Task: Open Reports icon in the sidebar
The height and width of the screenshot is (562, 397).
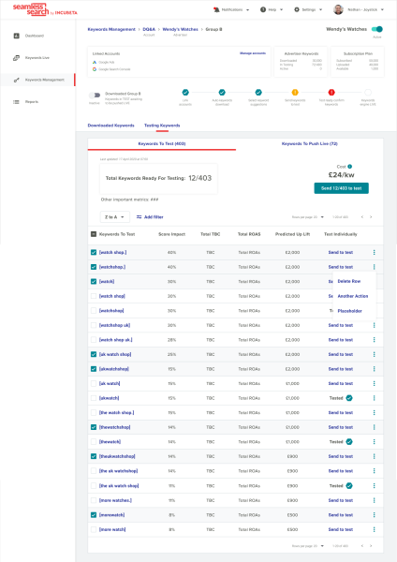Action: click(16, 102)
